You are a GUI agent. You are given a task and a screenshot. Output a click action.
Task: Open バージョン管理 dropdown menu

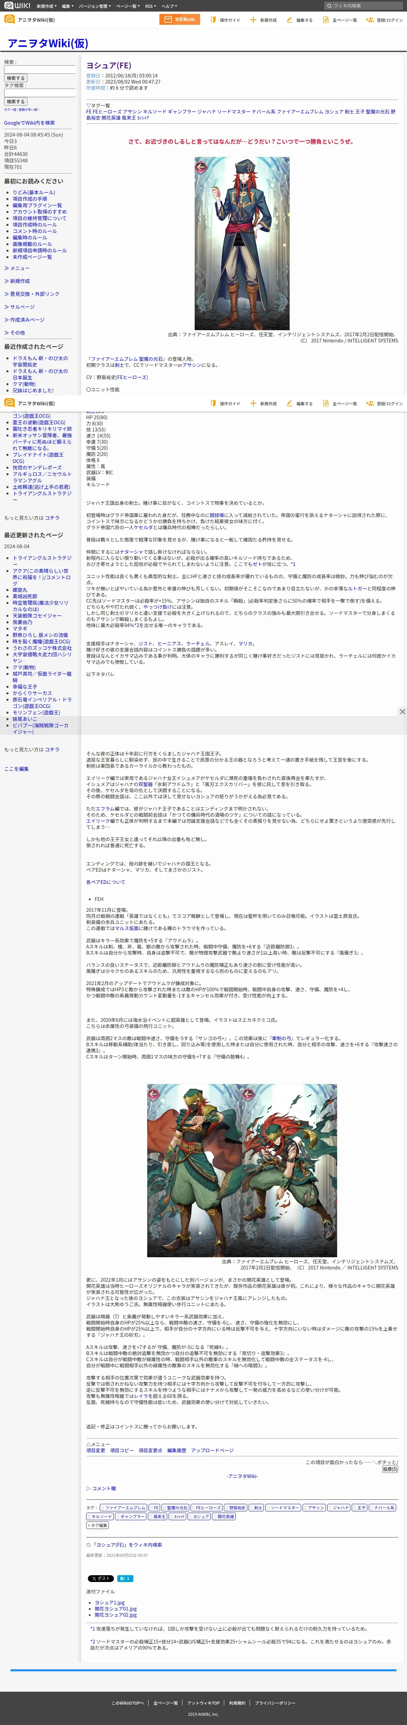pos(94,6)
